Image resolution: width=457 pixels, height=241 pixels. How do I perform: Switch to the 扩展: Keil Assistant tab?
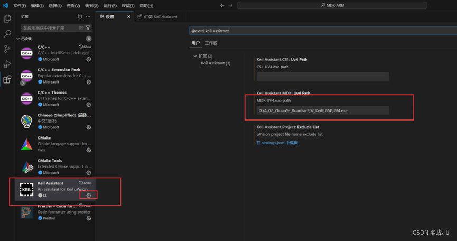160,17
